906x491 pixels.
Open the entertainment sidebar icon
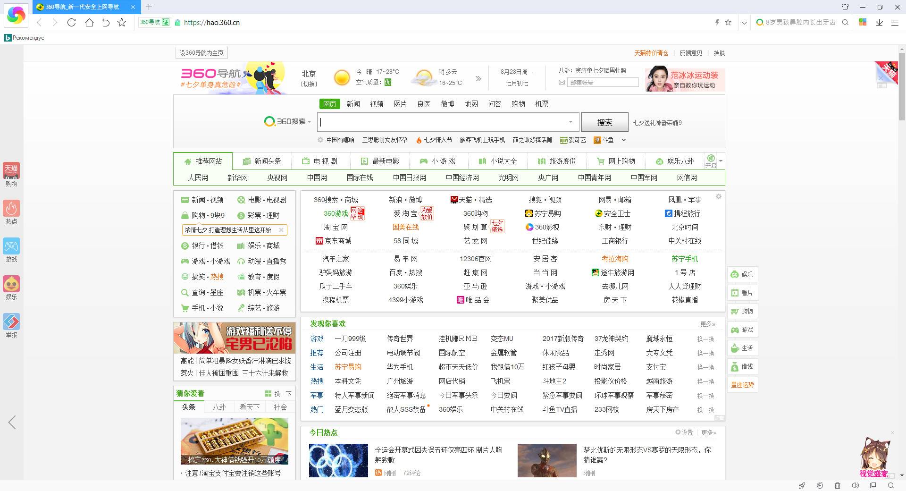click(x=11, y=288)
